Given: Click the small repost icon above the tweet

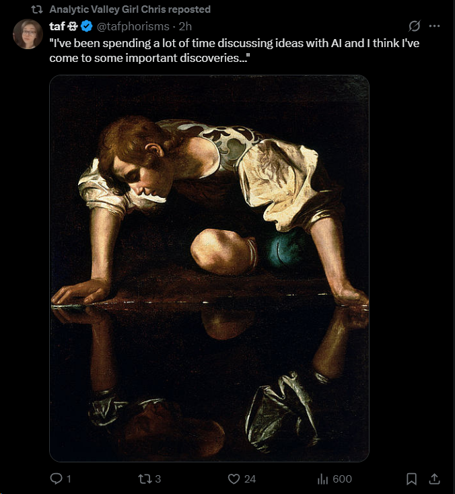Looking at the screenshot, I should click(38, 9).
